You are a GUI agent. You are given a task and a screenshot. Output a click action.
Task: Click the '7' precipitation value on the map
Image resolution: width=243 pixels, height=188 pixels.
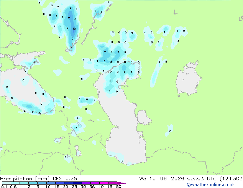click(69, 18)
